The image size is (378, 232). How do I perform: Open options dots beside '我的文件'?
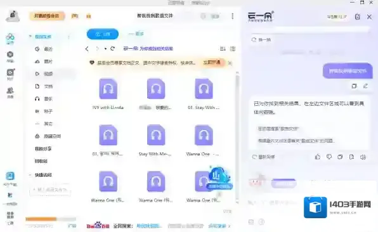[69, 37]
